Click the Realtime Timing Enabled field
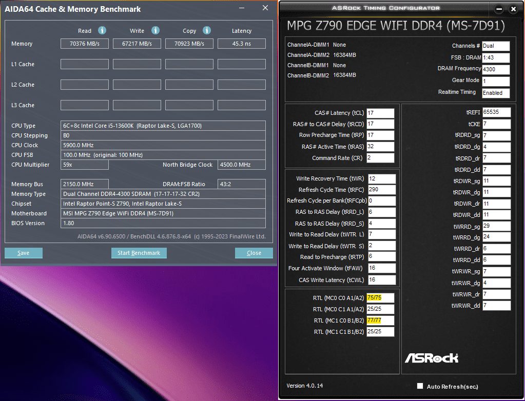 click(496, 93)
